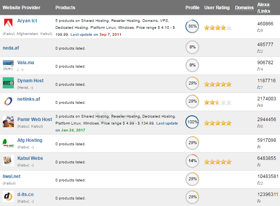280x206 pixels.
Task: Click Dynam Host's '(Herat, -)' location text
Action: [25, 88]
